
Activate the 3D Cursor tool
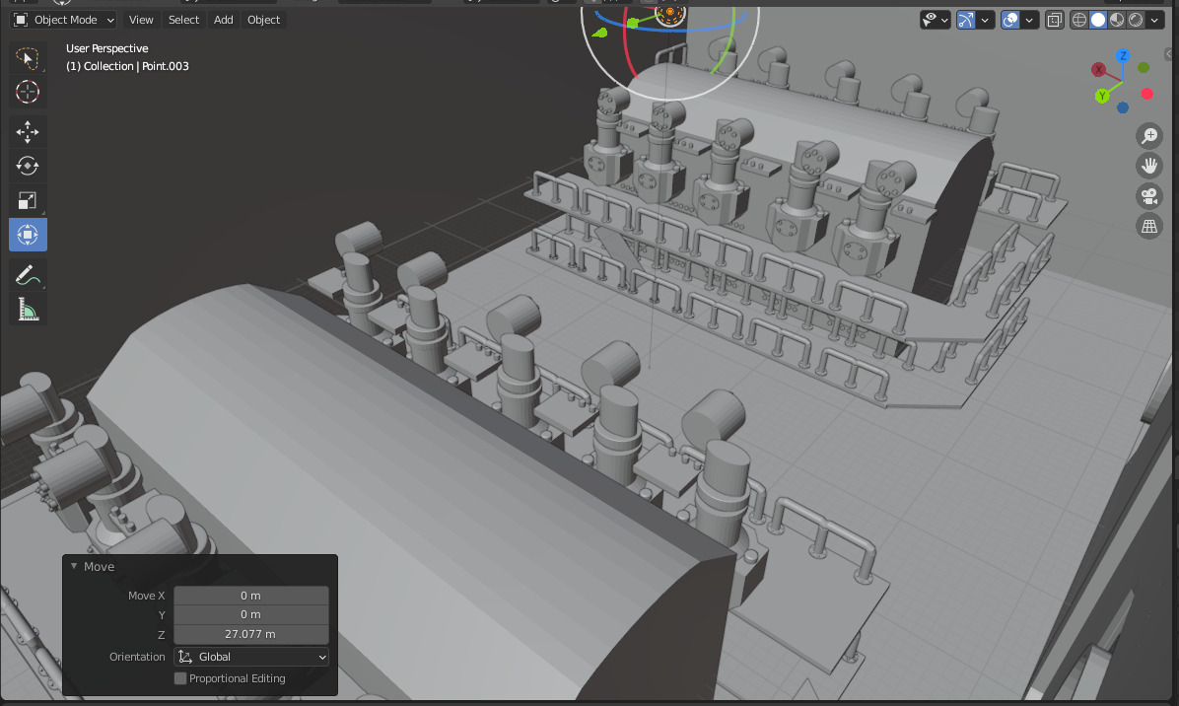click(x=28, y=92)
